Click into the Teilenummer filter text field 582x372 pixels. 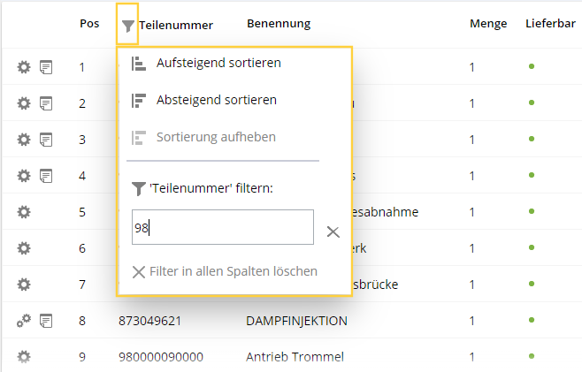pos(223,227)
